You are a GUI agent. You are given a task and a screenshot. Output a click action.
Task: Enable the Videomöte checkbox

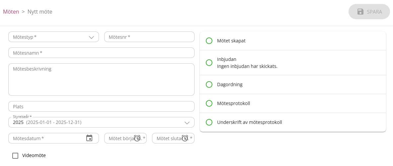(15, 155)
